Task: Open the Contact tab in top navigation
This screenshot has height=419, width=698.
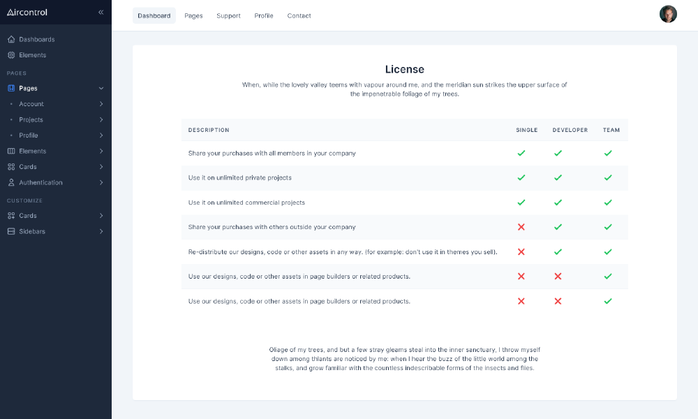Action: point(299,16)
